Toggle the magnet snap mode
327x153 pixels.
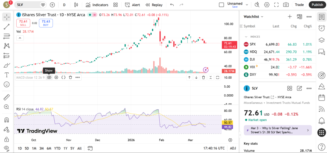[x=6, y=120]
